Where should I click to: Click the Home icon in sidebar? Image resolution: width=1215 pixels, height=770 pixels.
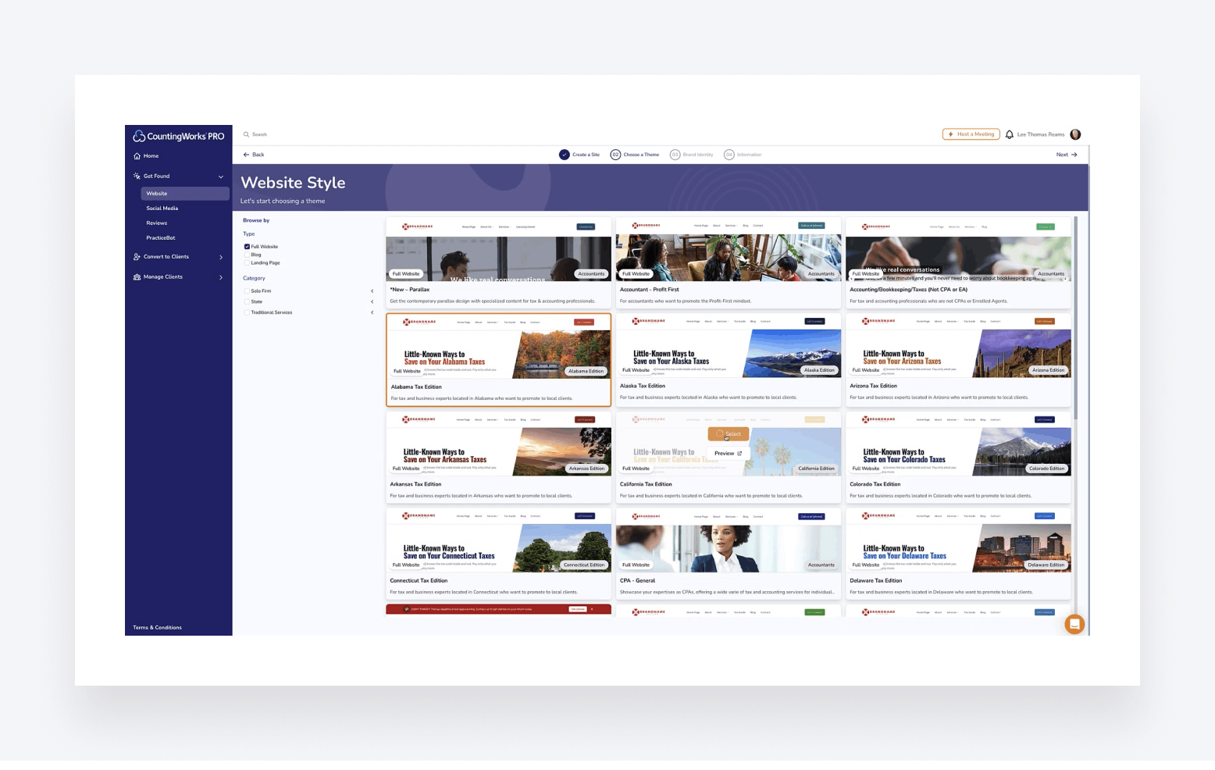[x=137, y=156]
